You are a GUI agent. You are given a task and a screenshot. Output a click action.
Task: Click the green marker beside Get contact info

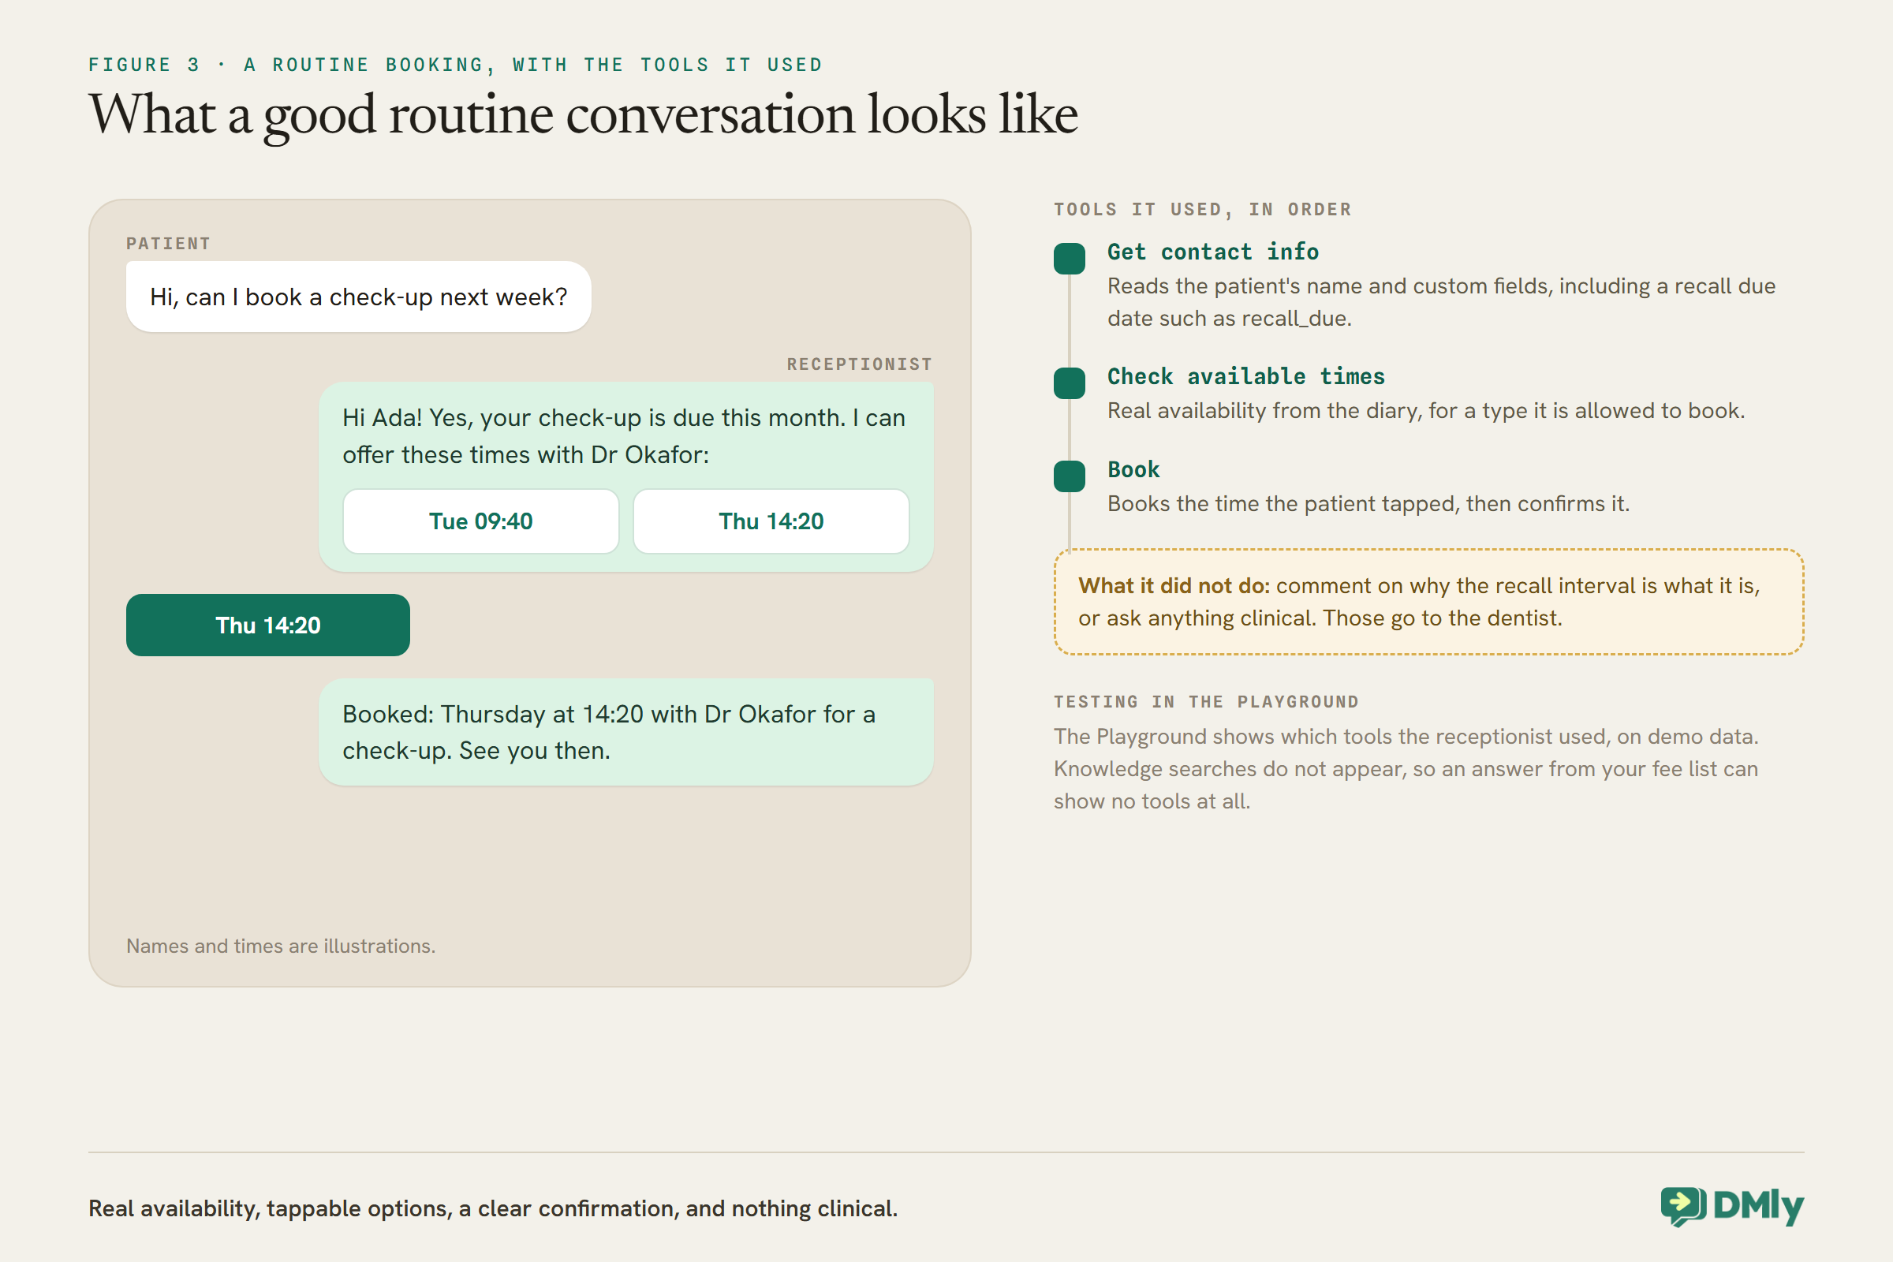point(1069,259)
